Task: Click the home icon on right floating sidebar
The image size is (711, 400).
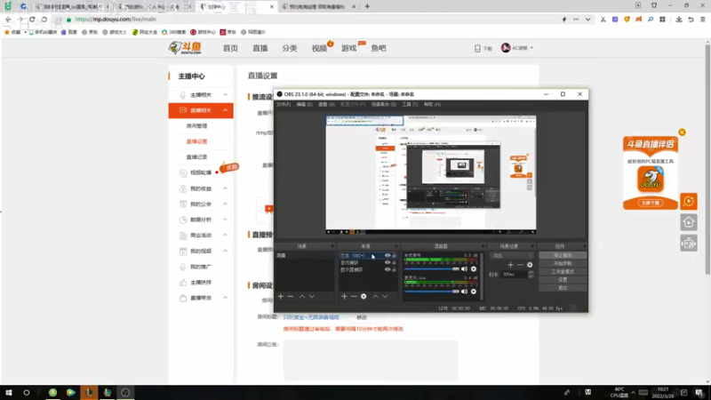Action: pyautogui.click(x=688, y=222)
